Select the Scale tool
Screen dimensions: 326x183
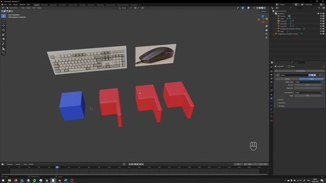[4, 35]
